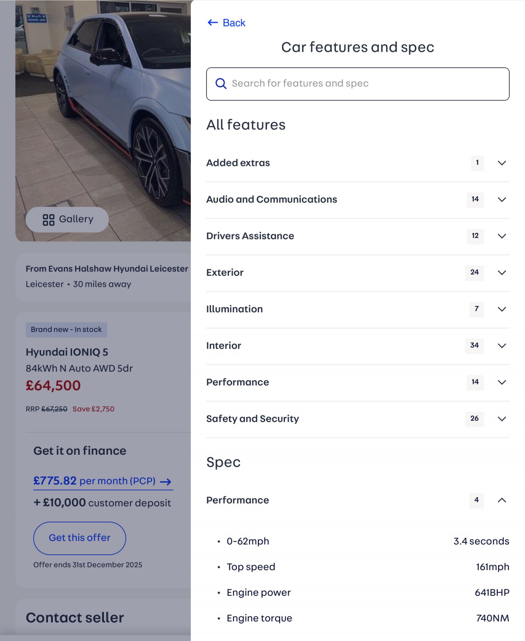Open the £775.82 per month PCP link
This screenshot has width=525, height=641.
coord(94,481)
